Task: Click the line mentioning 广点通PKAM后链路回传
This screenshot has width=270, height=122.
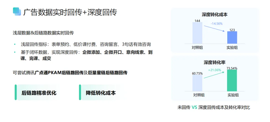Action: pyautogui.click(x=70, y=73)
